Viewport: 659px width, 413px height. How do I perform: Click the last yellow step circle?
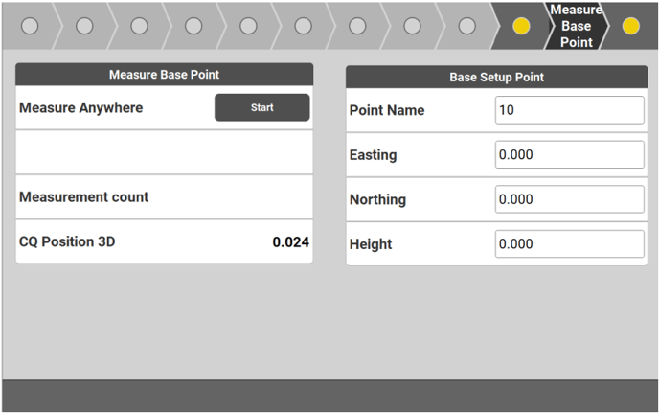(630, 26)
